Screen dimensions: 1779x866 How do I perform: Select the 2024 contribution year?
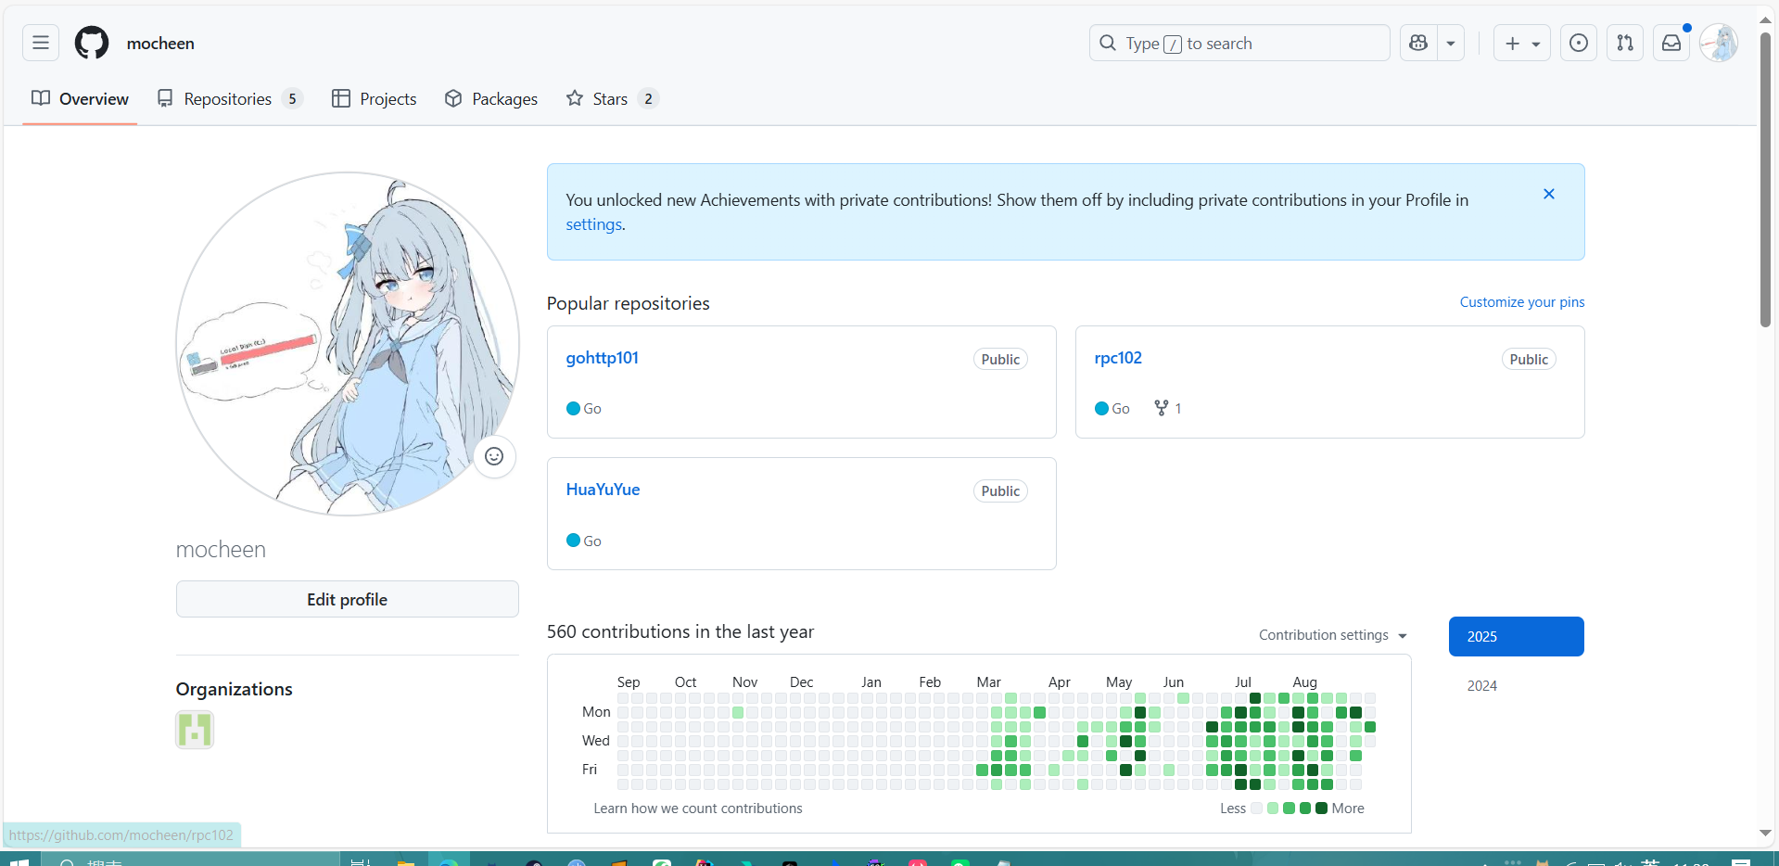pyautogui.click(x=1517, y=686)
